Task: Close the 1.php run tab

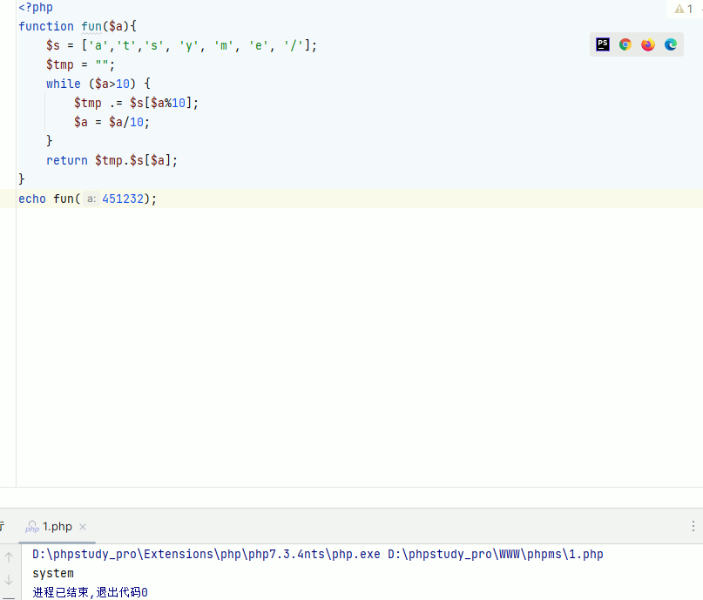Action: [x=83, y=527]
